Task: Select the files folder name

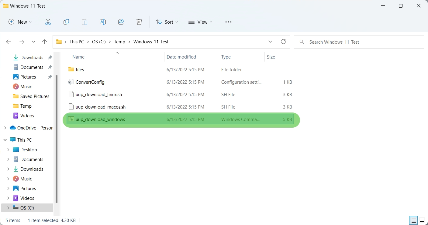Action: click(x=80, y=69)
